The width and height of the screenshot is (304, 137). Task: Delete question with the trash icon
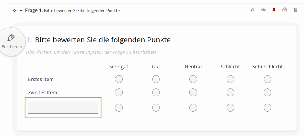click(295, 10)
